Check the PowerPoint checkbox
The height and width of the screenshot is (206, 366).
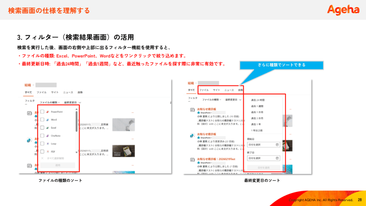[42, 112]
